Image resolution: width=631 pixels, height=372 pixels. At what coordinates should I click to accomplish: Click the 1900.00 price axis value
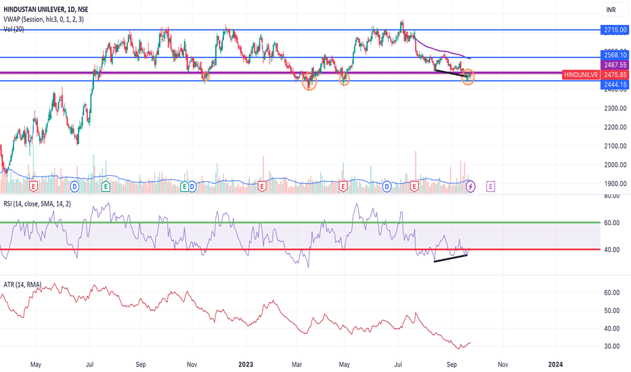(x=615, y=183)
